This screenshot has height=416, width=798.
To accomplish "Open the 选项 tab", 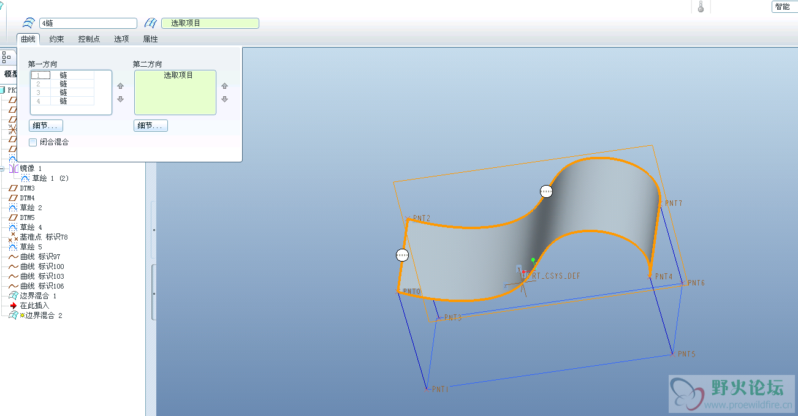I will pos(121,39).
